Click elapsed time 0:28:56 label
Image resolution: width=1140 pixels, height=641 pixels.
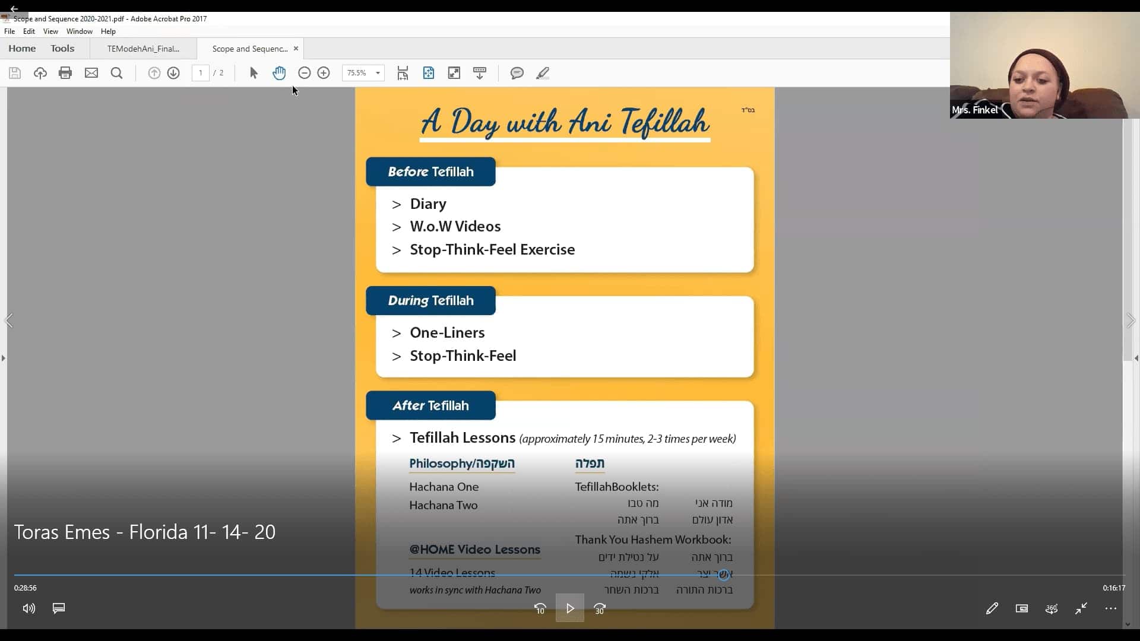coord(26,588)
